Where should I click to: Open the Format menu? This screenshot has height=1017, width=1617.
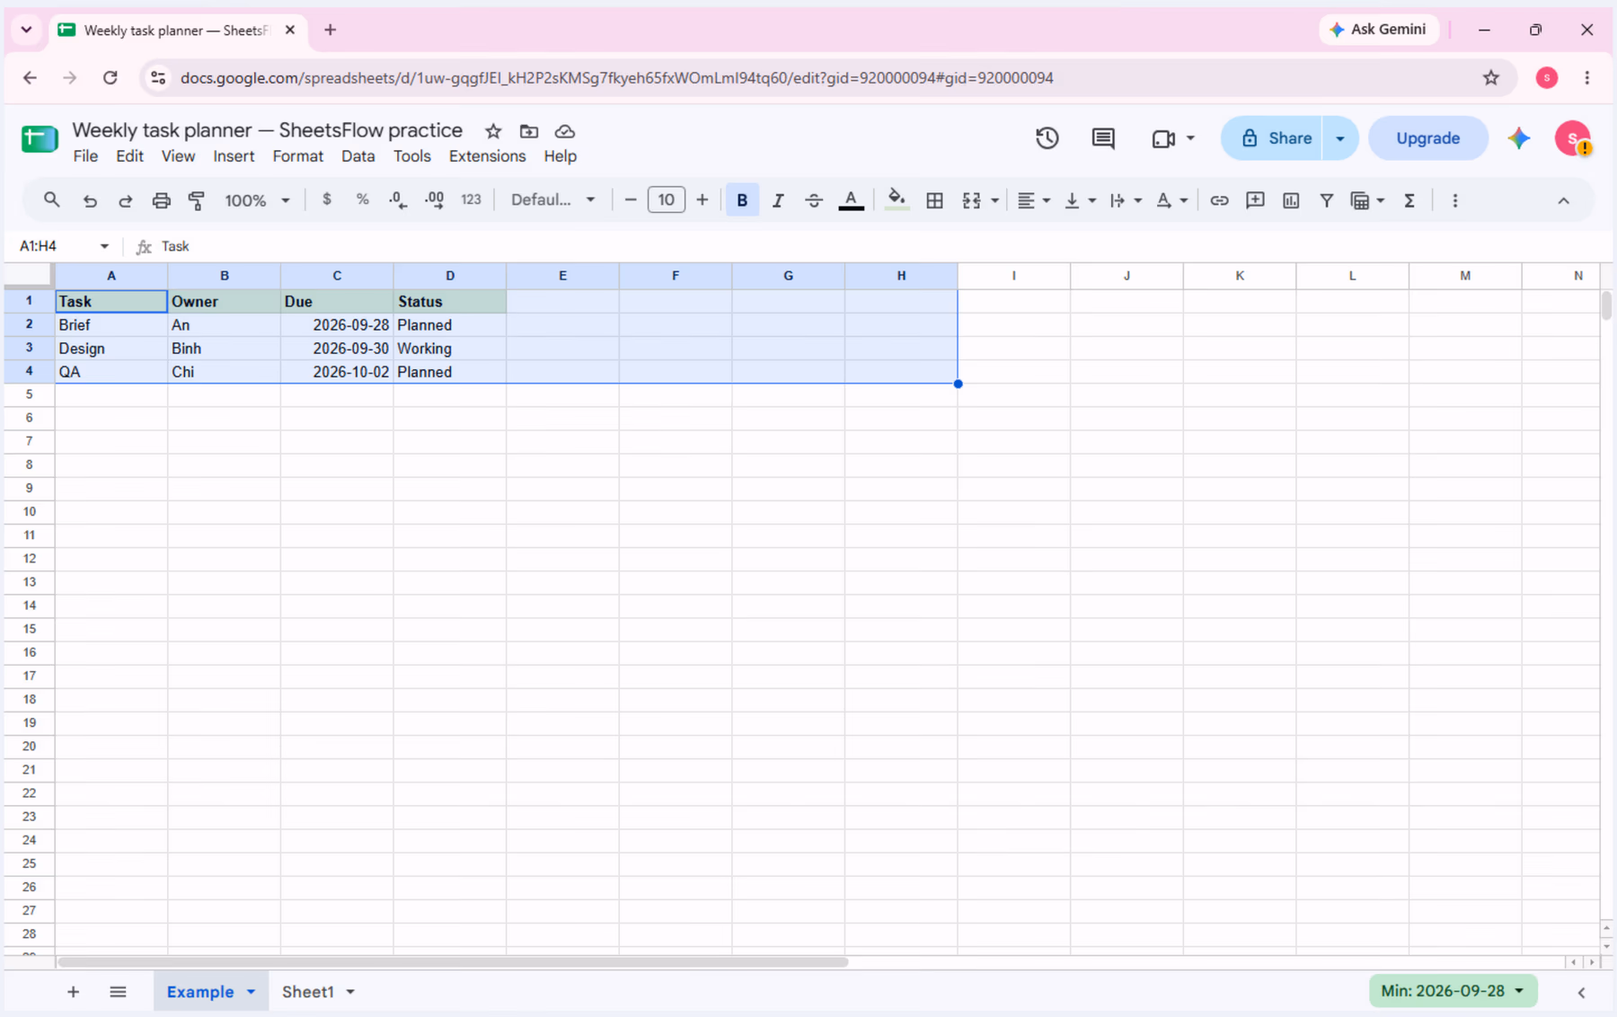[x=297, y=156]
